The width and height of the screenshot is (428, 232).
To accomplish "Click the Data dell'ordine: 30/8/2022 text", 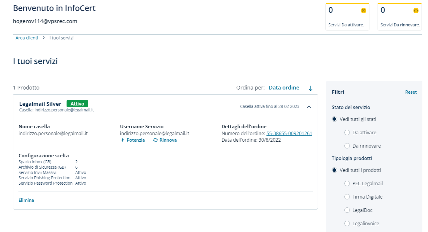I will (x=251, y=140).
